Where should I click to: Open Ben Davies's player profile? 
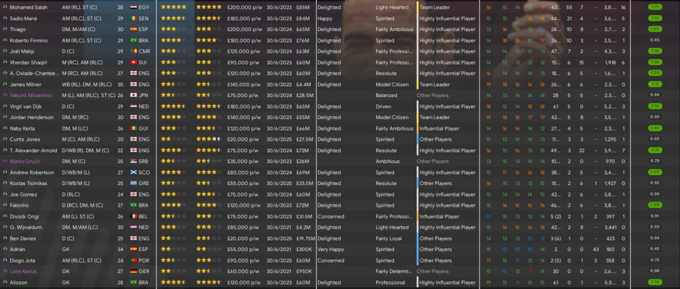tap(23, 238)
